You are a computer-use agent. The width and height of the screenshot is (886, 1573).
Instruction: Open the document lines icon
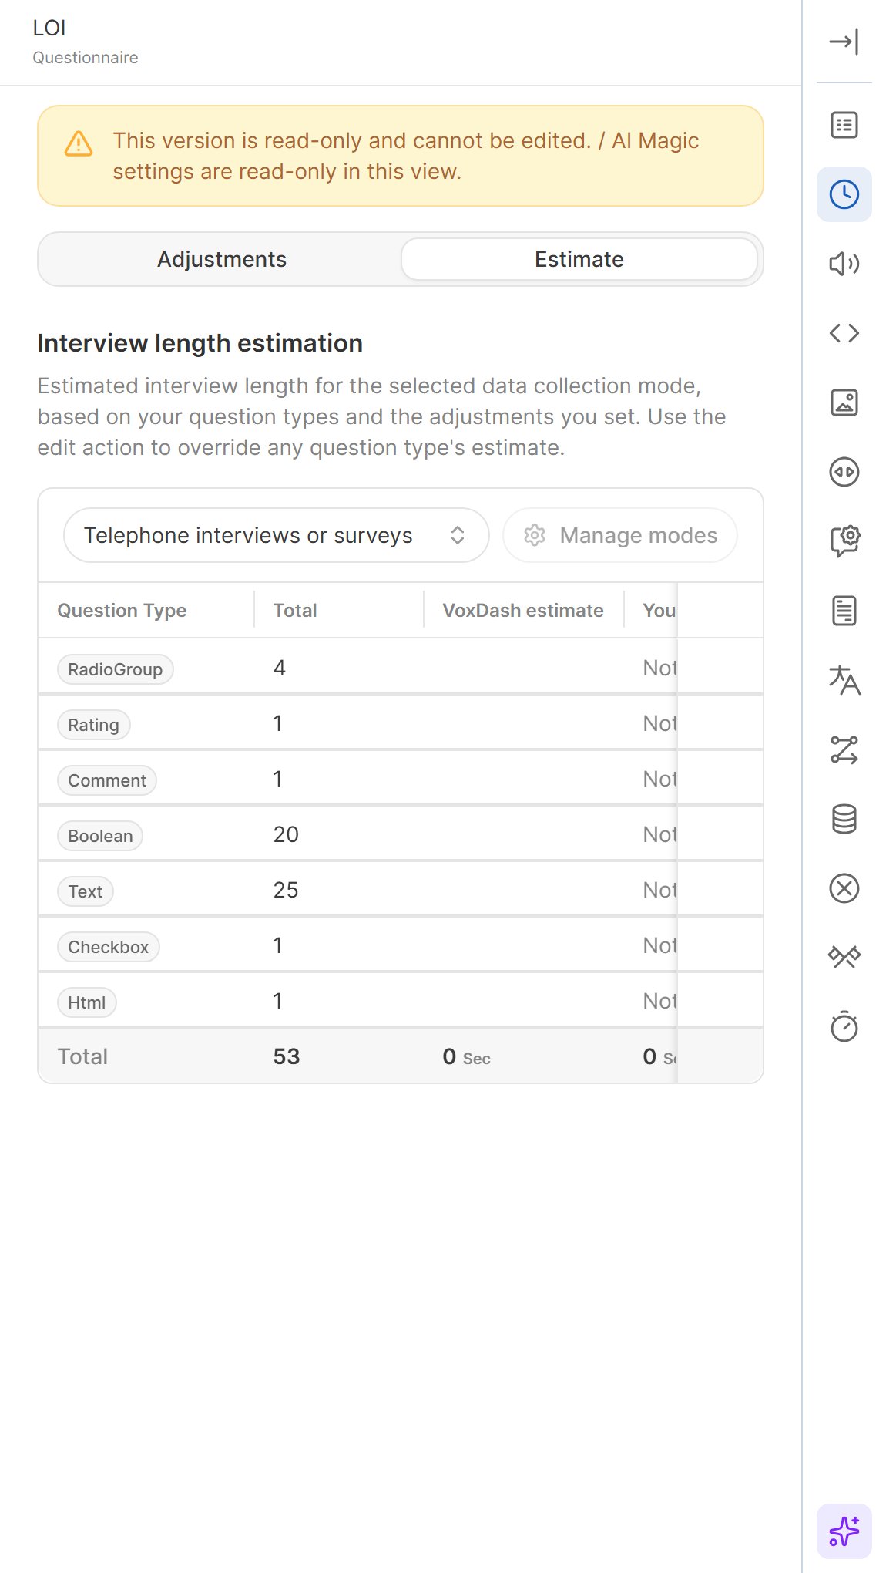(844, 611)
